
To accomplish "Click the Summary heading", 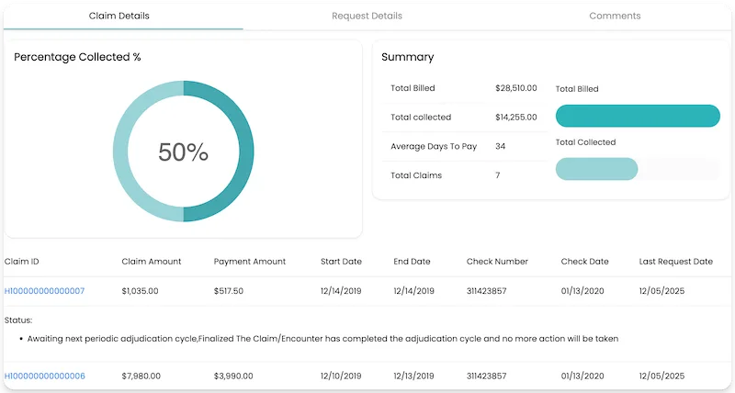I will (x=407, y=57).
